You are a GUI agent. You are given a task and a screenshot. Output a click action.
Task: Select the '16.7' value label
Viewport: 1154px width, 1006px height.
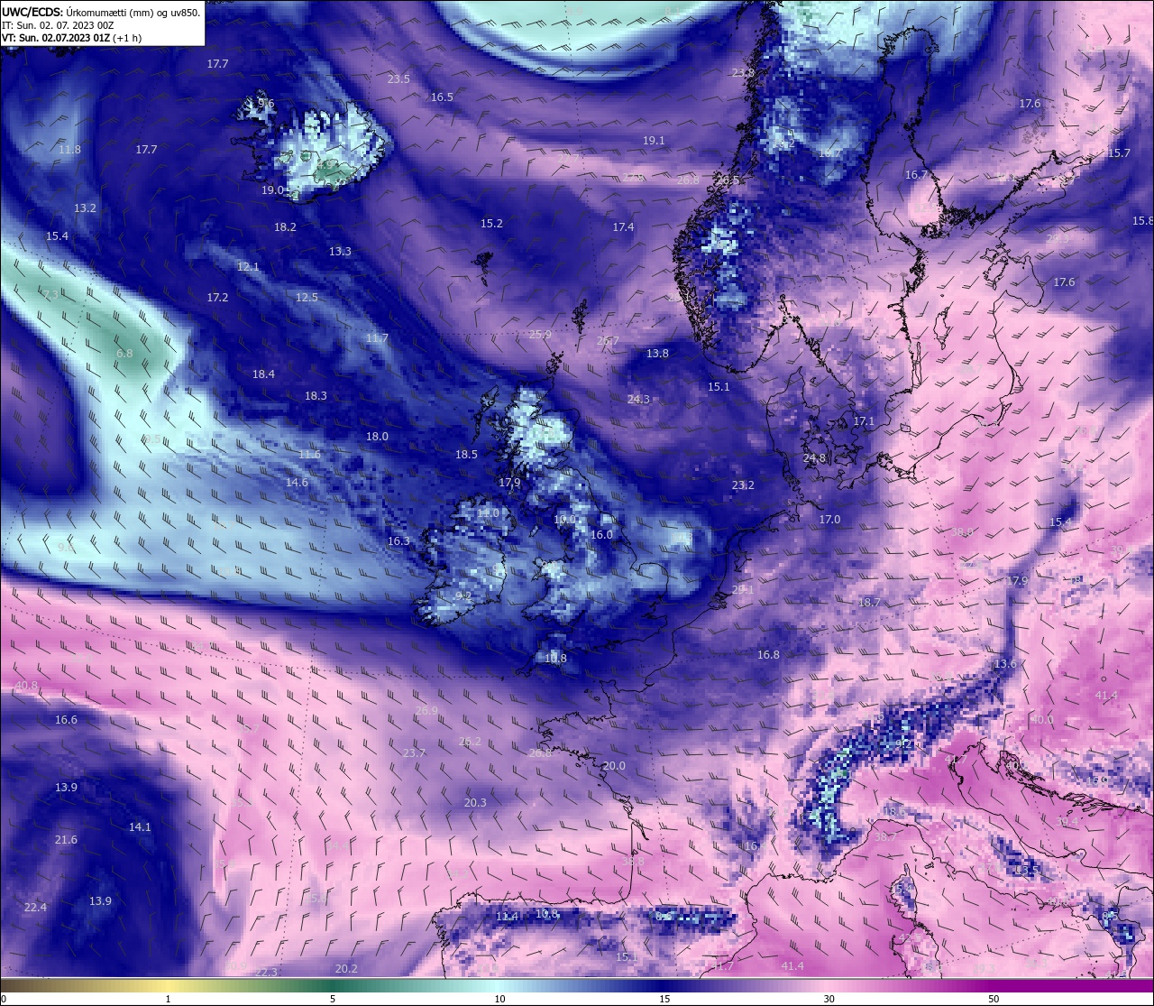(x=916, y=175)
